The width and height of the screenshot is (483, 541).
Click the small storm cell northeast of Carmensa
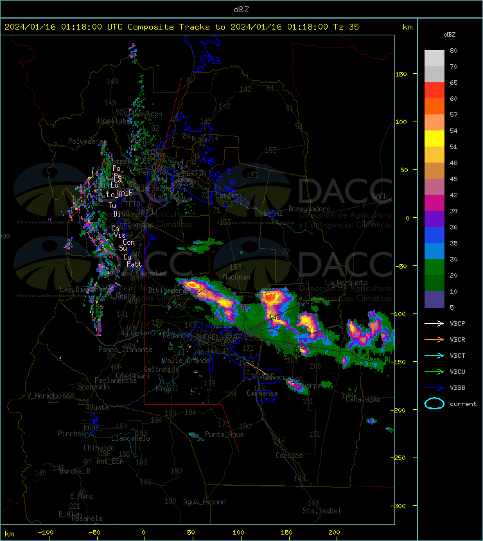pos(296,385)
